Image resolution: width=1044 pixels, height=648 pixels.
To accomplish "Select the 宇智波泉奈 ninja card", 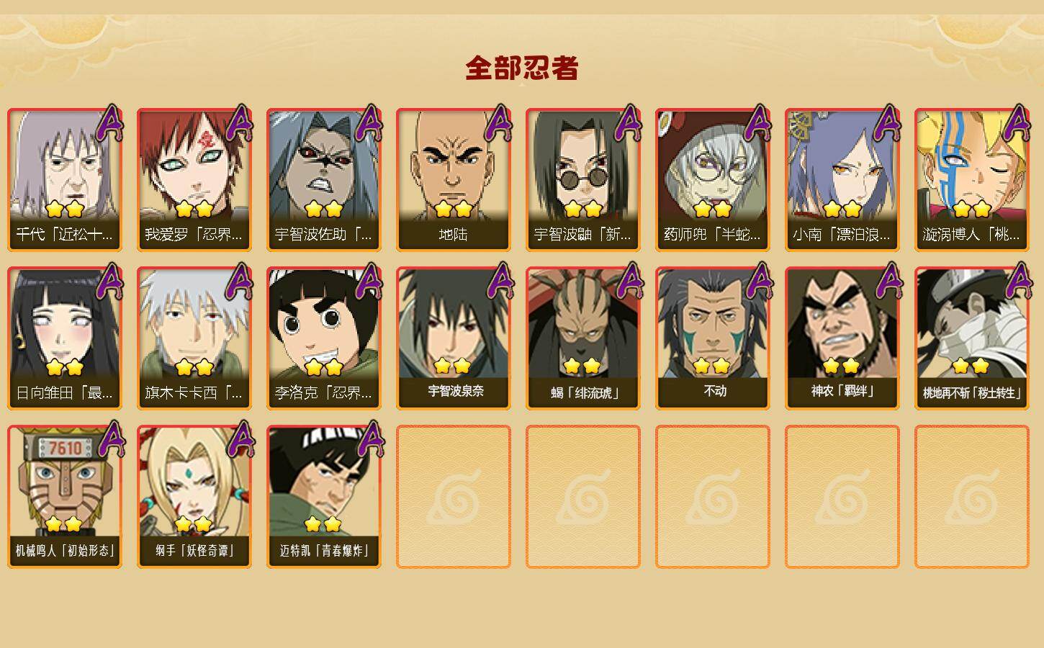I will coord(454,338).
